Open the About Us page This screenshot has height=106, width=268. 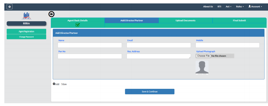208,6
